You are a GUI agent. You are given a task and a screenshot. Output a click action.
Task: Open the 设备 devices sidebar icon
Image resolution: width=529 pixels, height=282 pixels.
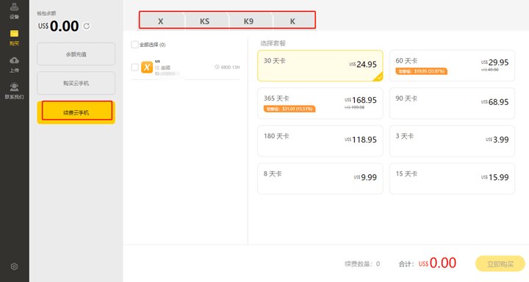[x=14, y=11]
